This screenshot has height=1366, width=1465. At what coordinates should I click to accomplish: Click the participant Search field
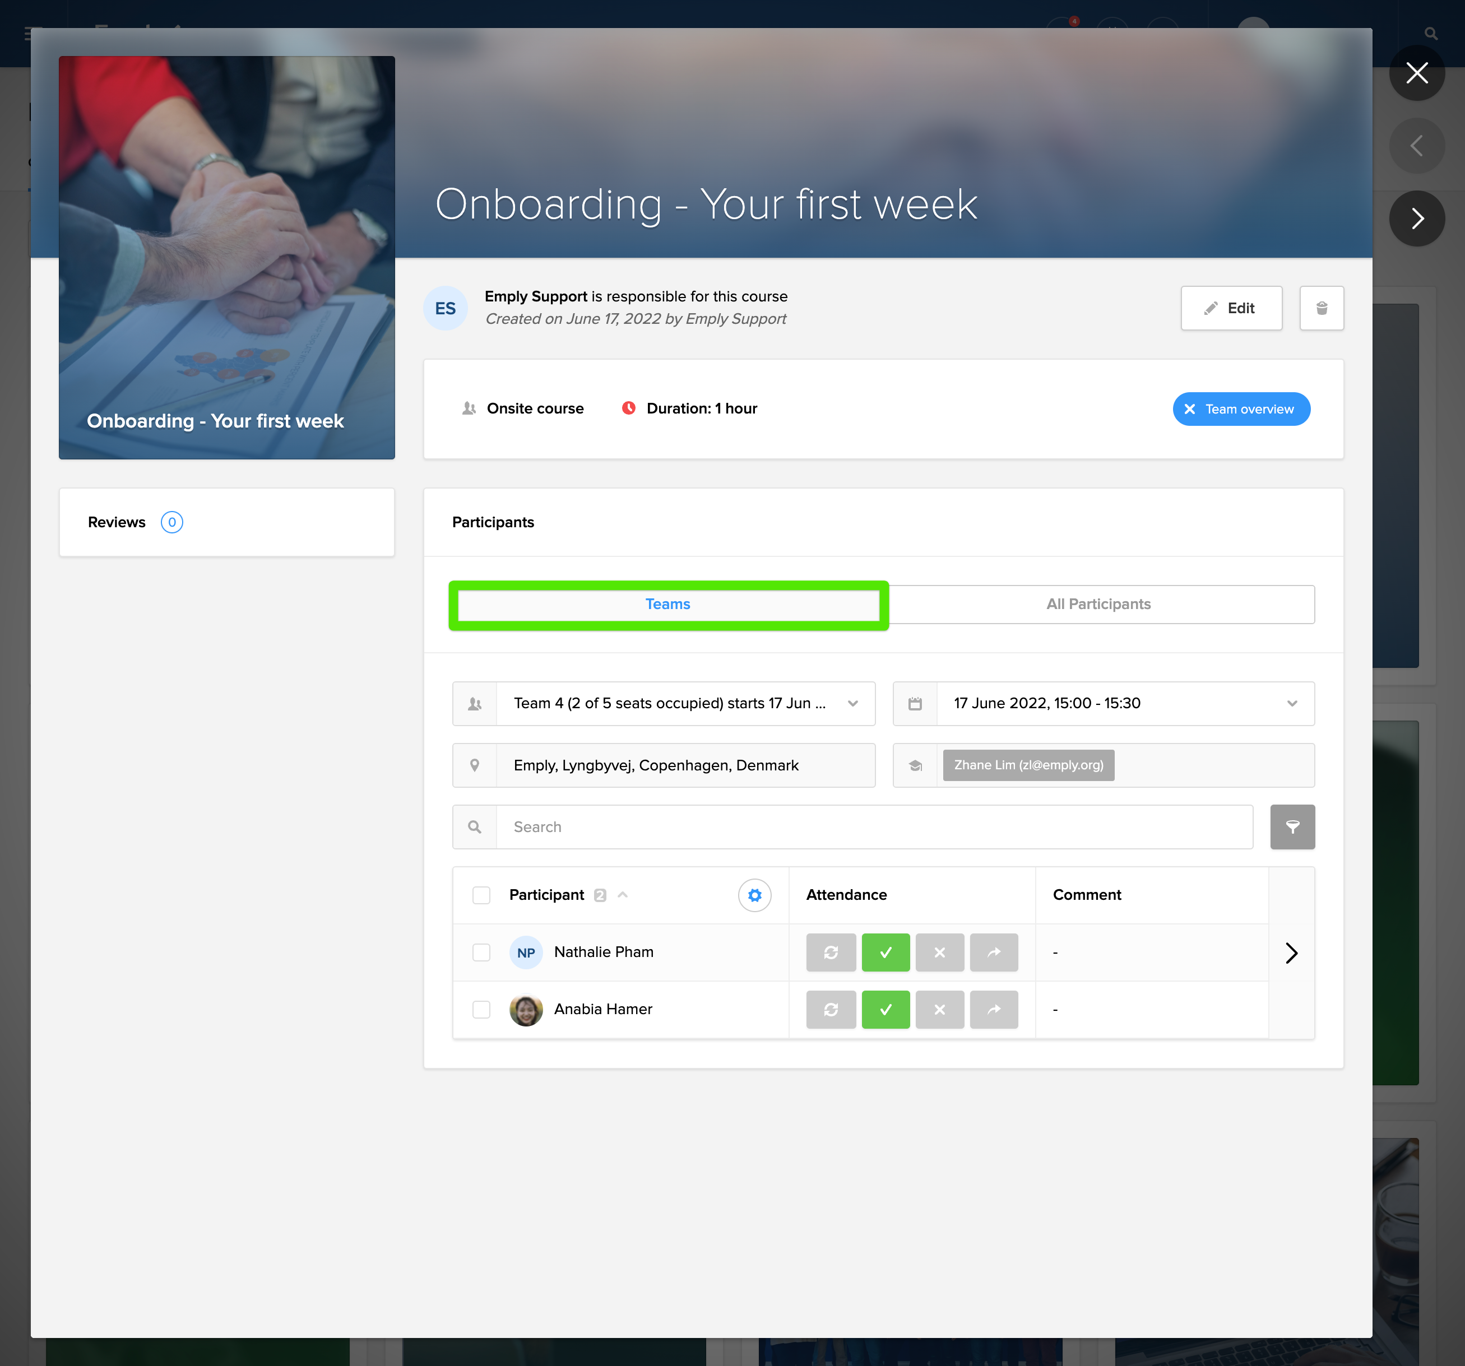point(873,826)
